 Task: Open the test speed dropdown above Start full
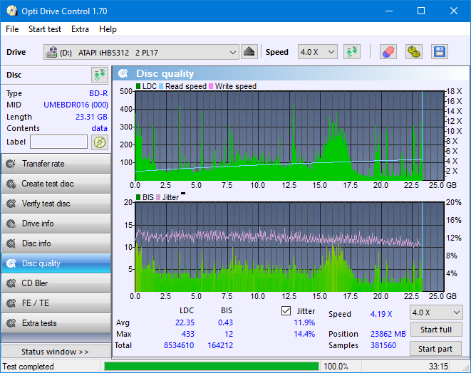[436, 312]
